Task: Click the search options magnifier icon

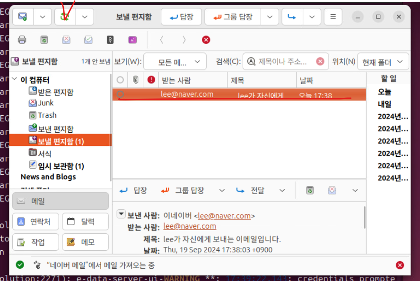Action: [251, 61]
